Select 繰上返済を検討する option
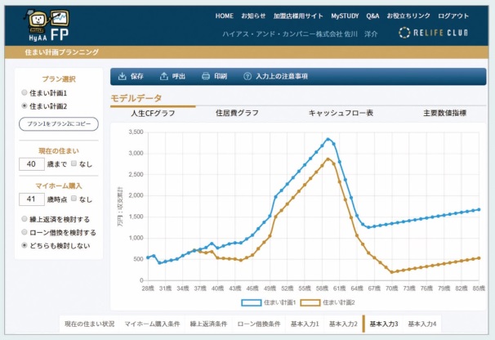Screen dimensions: 495x340 (24, 220)
